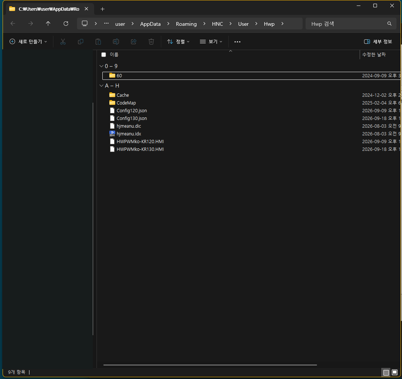The image size is (402, 379).
Task: Click the 2024-12-02 date of Cache
Action: point(381,95)
